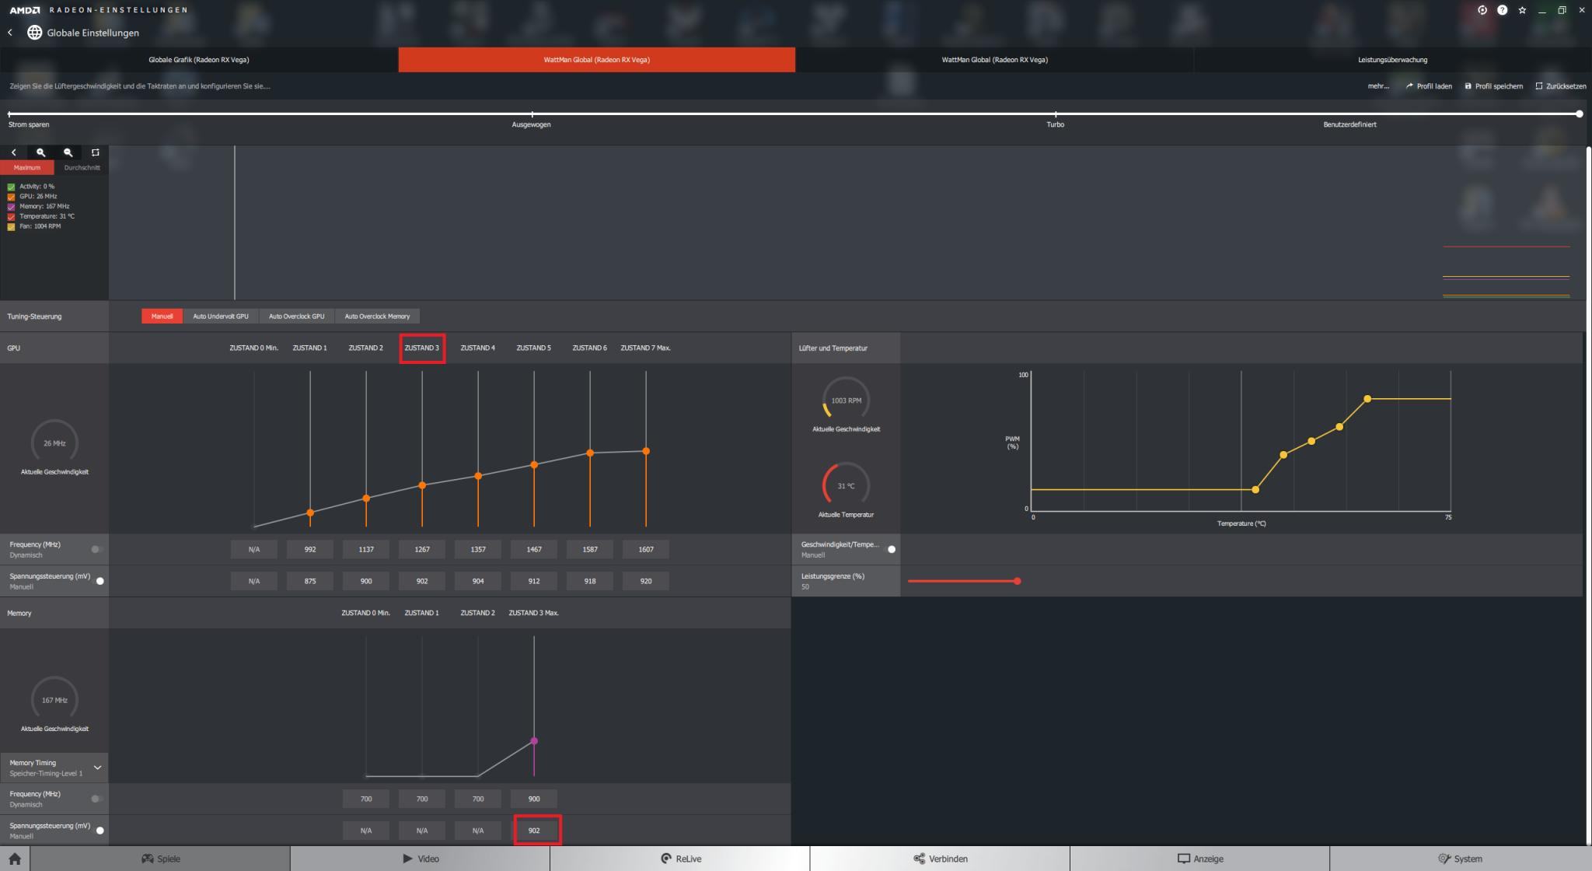Reset the performance graph zoom
Screen dimensions: 1592x871
click(x=95, y=152)
